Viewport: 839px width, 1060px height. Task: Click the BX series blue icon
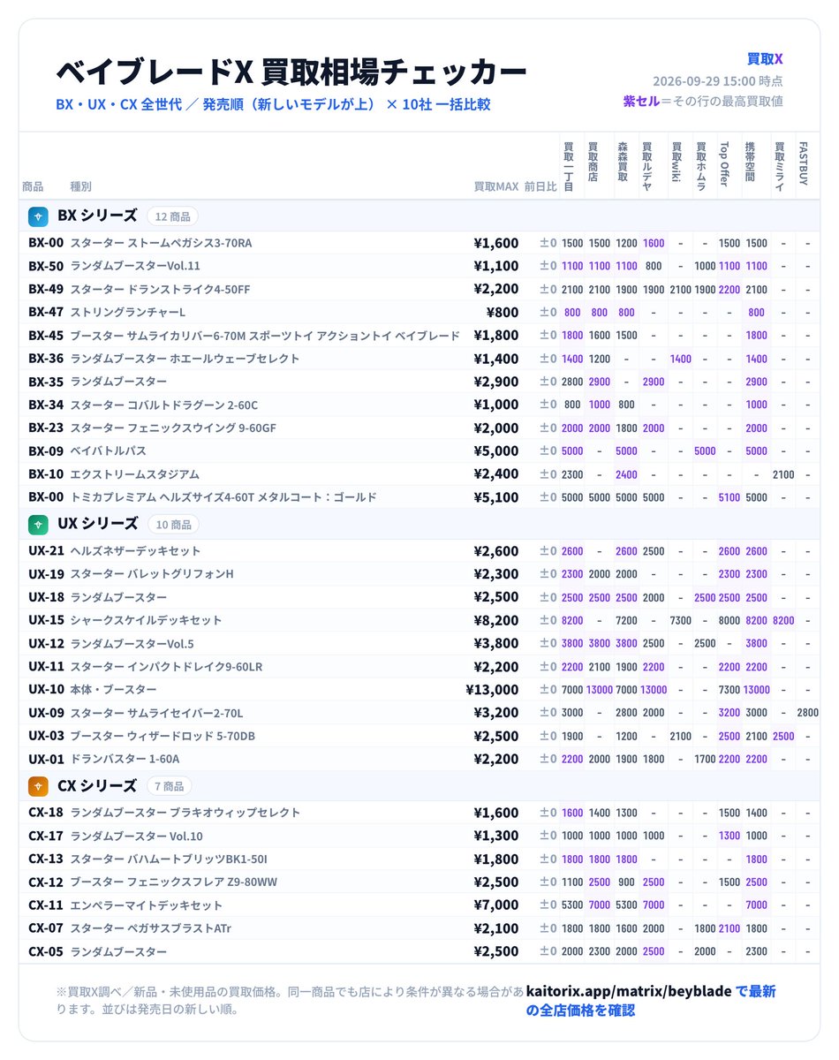click(x=38, y=216)
